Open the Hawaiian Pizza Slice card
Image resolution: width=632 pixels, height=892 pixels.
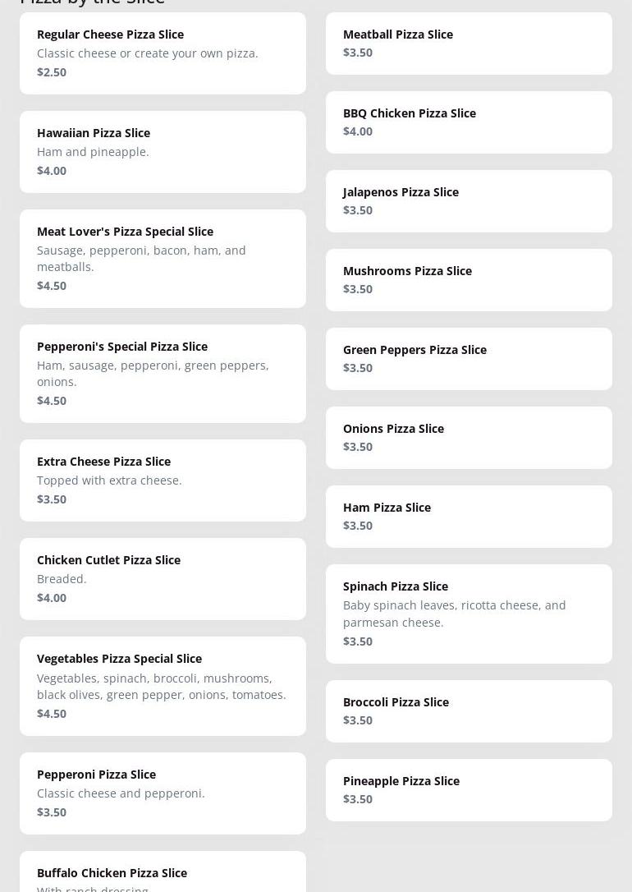pos(163,152)
